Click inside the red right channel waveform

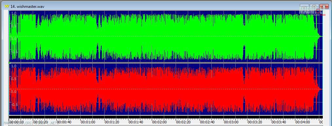tap(166, 89)
